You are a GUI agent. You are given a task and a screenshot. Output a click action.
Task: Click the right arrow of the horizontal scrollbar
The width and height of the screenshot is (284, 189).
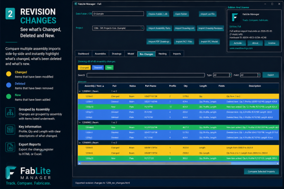click(x=277, y=163)
